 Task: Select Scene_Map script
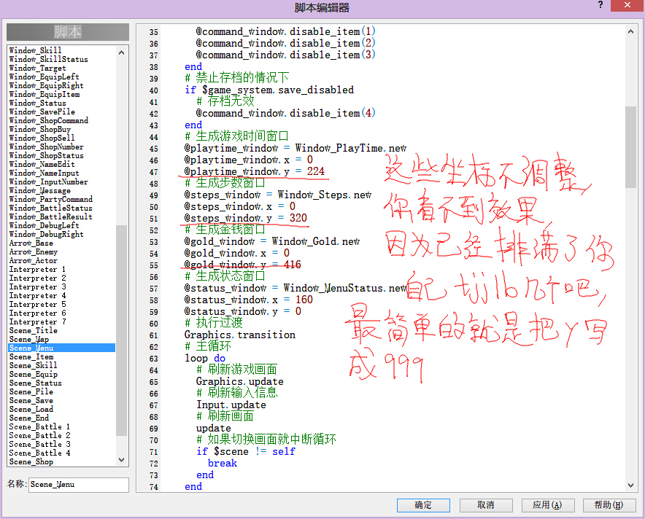click(x=28, y=340)
